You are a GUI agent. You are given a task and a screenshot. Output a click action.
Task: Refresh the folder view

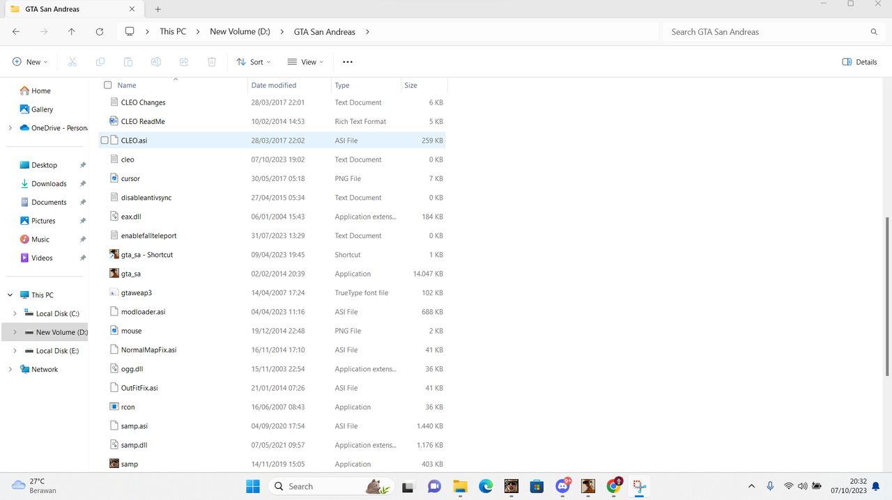(x=100, y=32)
